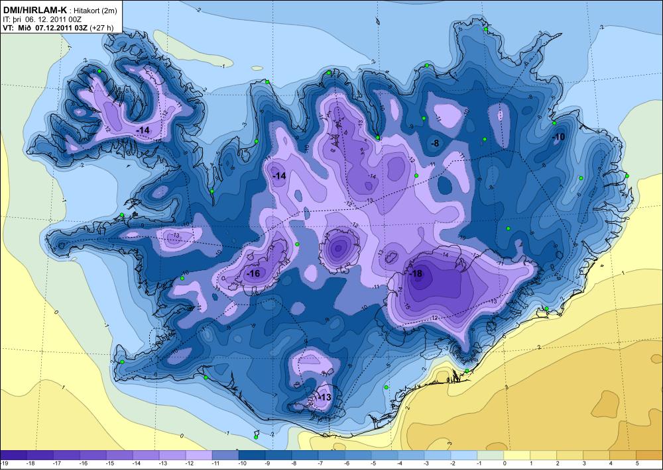The height and width of the screenshot is (470, 663).
Task: Pick legend swatch between -6 and -5
Action: (358, 455)
